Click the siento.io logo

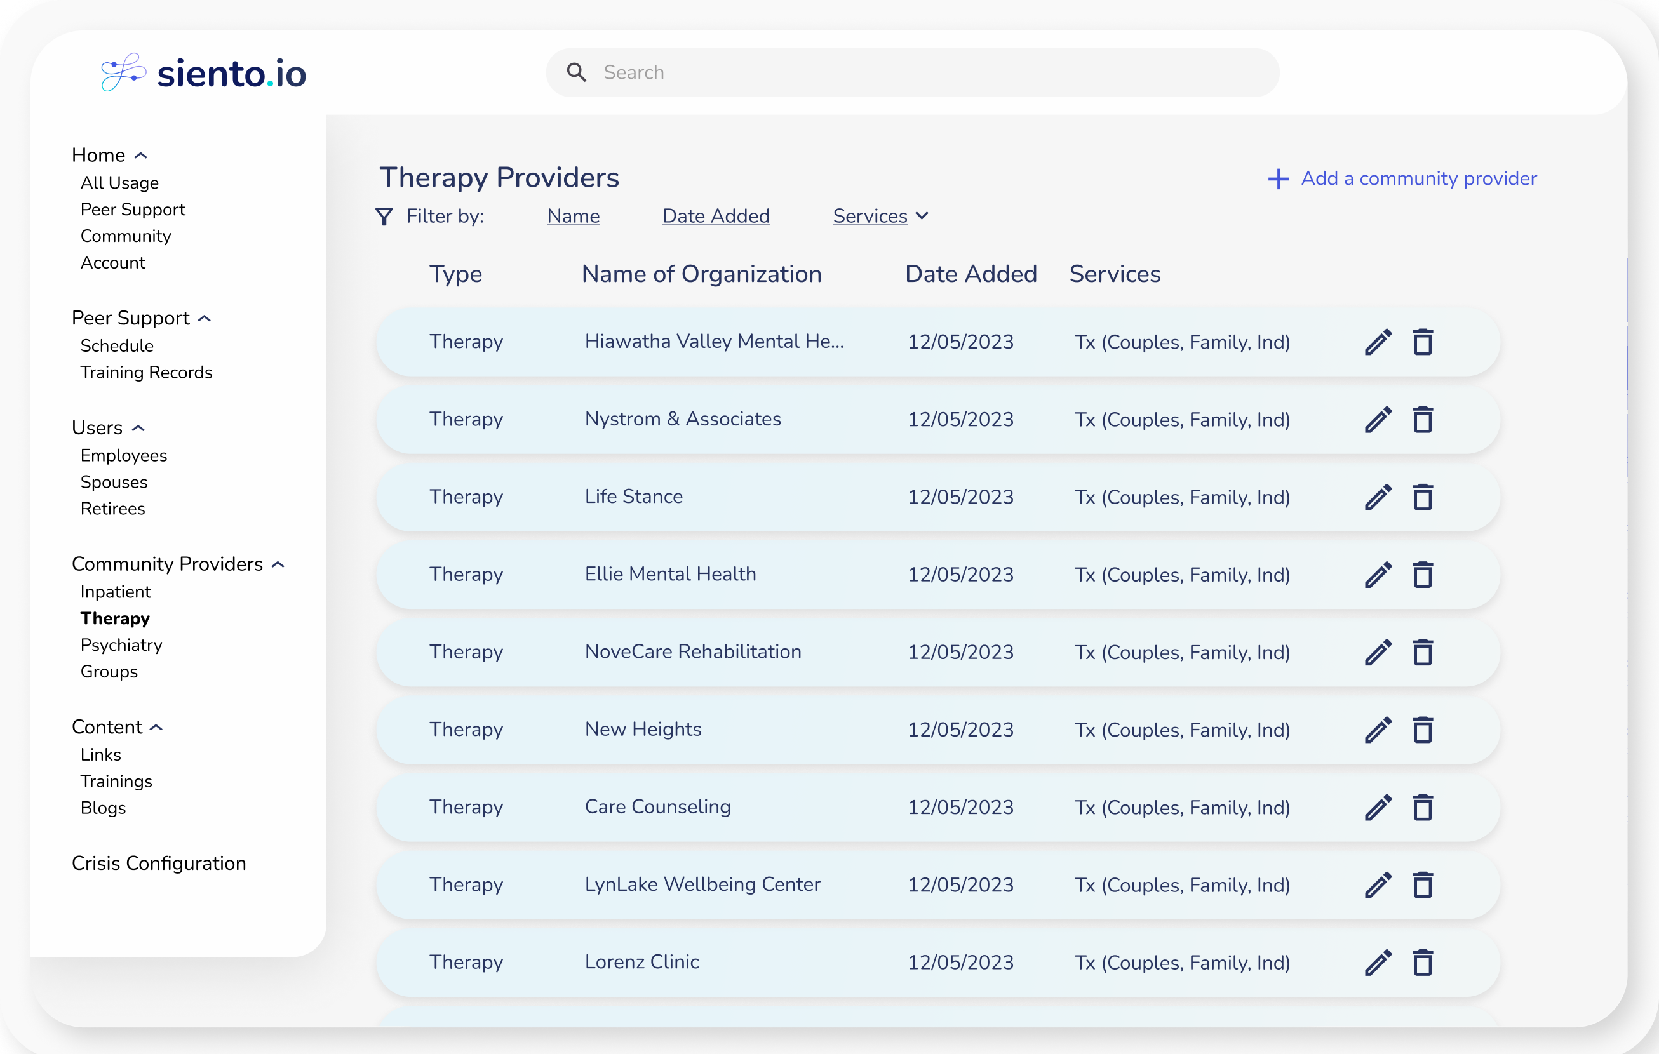(204, 72)
